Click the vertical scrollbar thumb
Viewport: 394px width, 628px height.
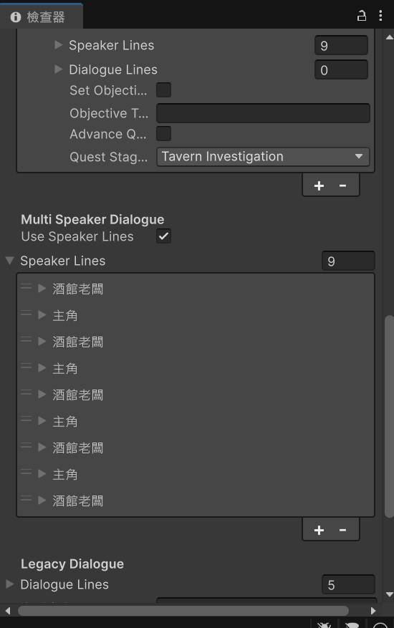pos(389,417)
